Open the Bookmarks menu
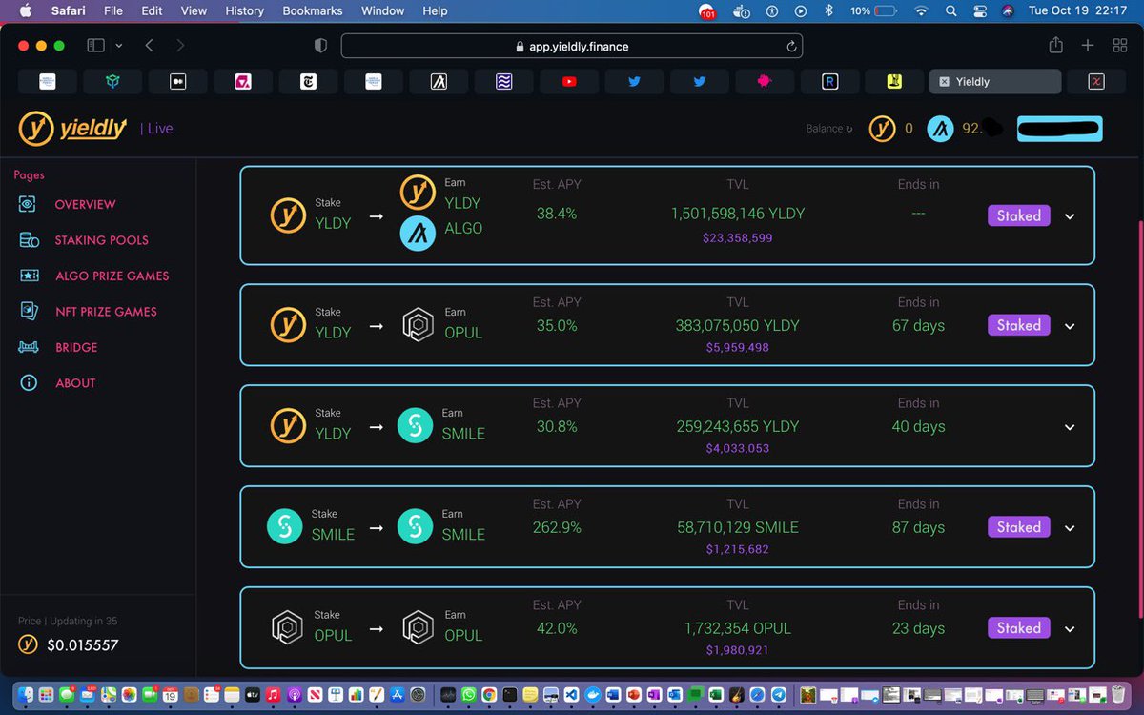The height and width of the screenshot is (715, 1144). click(314, 10)
